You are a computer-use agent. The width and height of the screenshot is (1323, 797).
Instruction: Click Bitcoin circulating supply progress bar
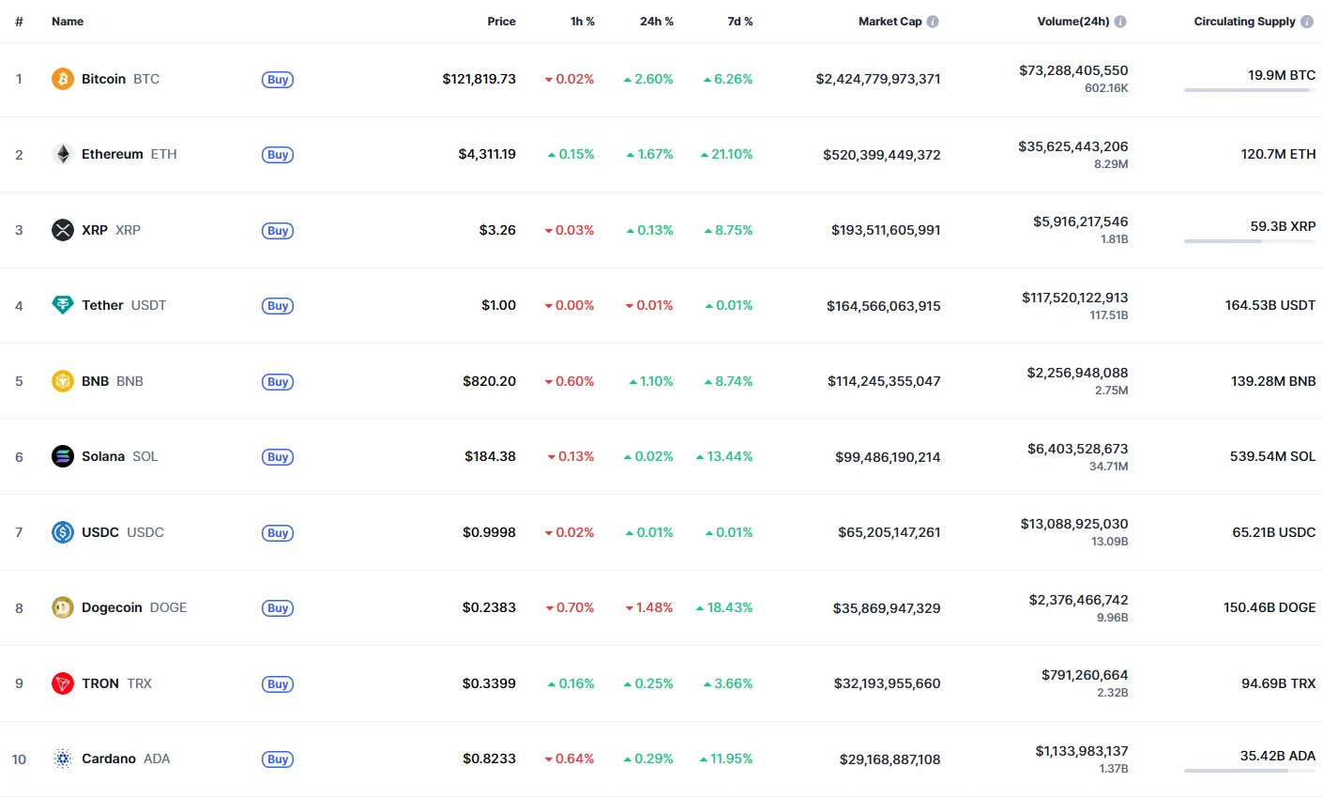pyautogui.click(x=1250, y=90)
